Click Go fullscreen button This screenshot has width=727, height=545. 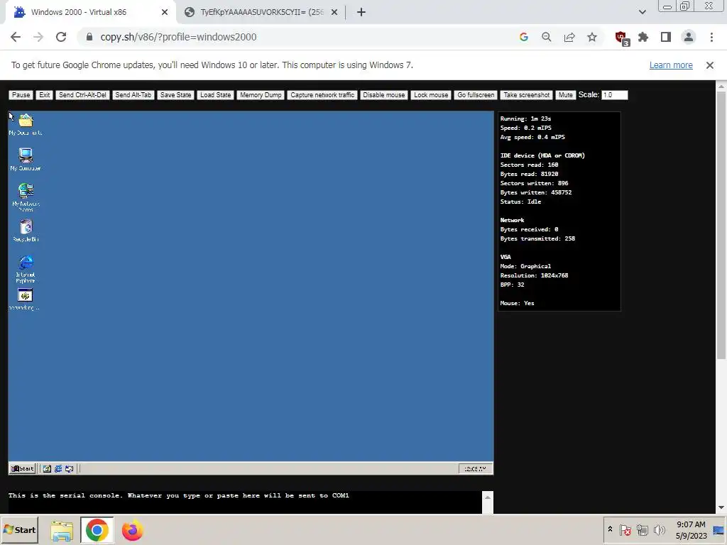(476, 95)
